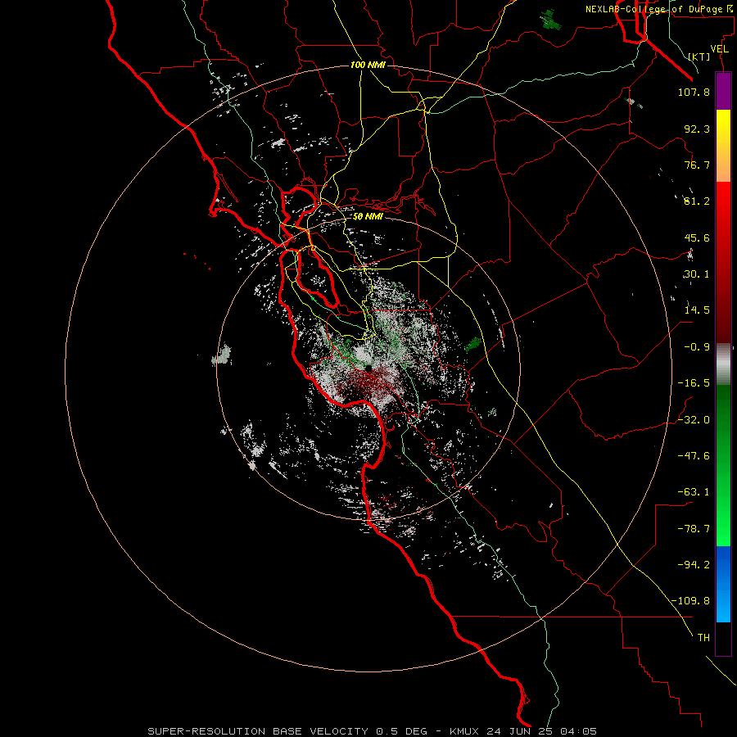This screenshot has width=737, height=737.
Task: Click the -94.2 scale value
Action: click(694, 565)
